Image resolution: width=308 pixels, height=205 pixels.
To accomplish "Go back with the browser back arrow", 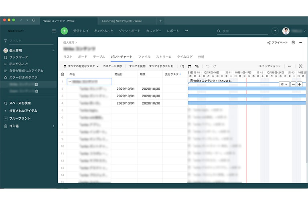I will (x=21, y=20).
